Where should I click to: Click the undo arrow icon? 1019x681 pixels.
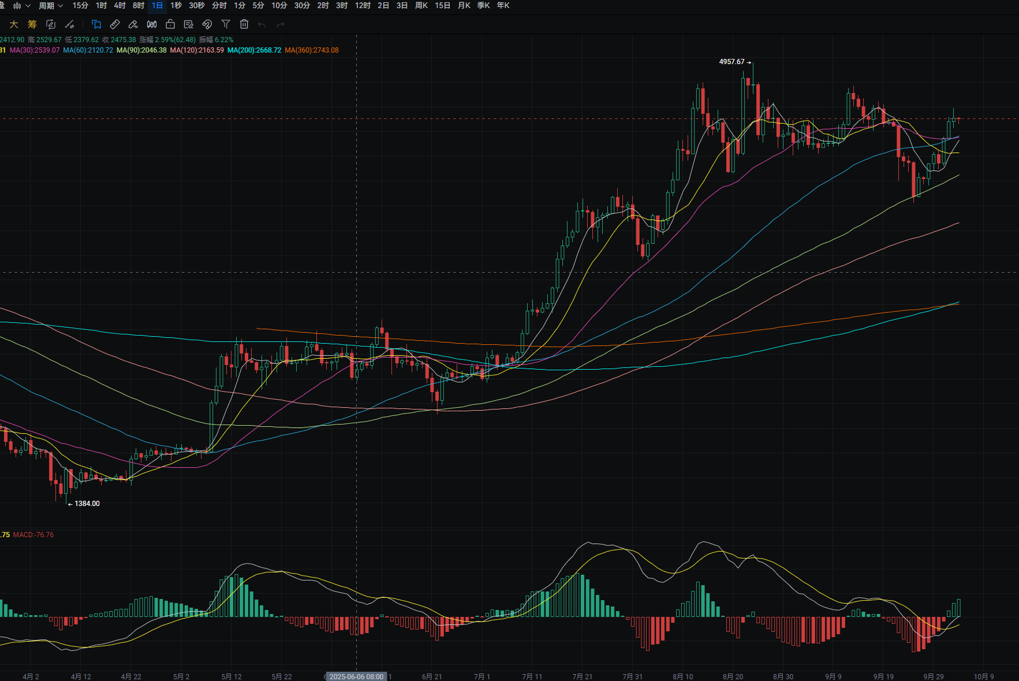(x=262, y=24)
